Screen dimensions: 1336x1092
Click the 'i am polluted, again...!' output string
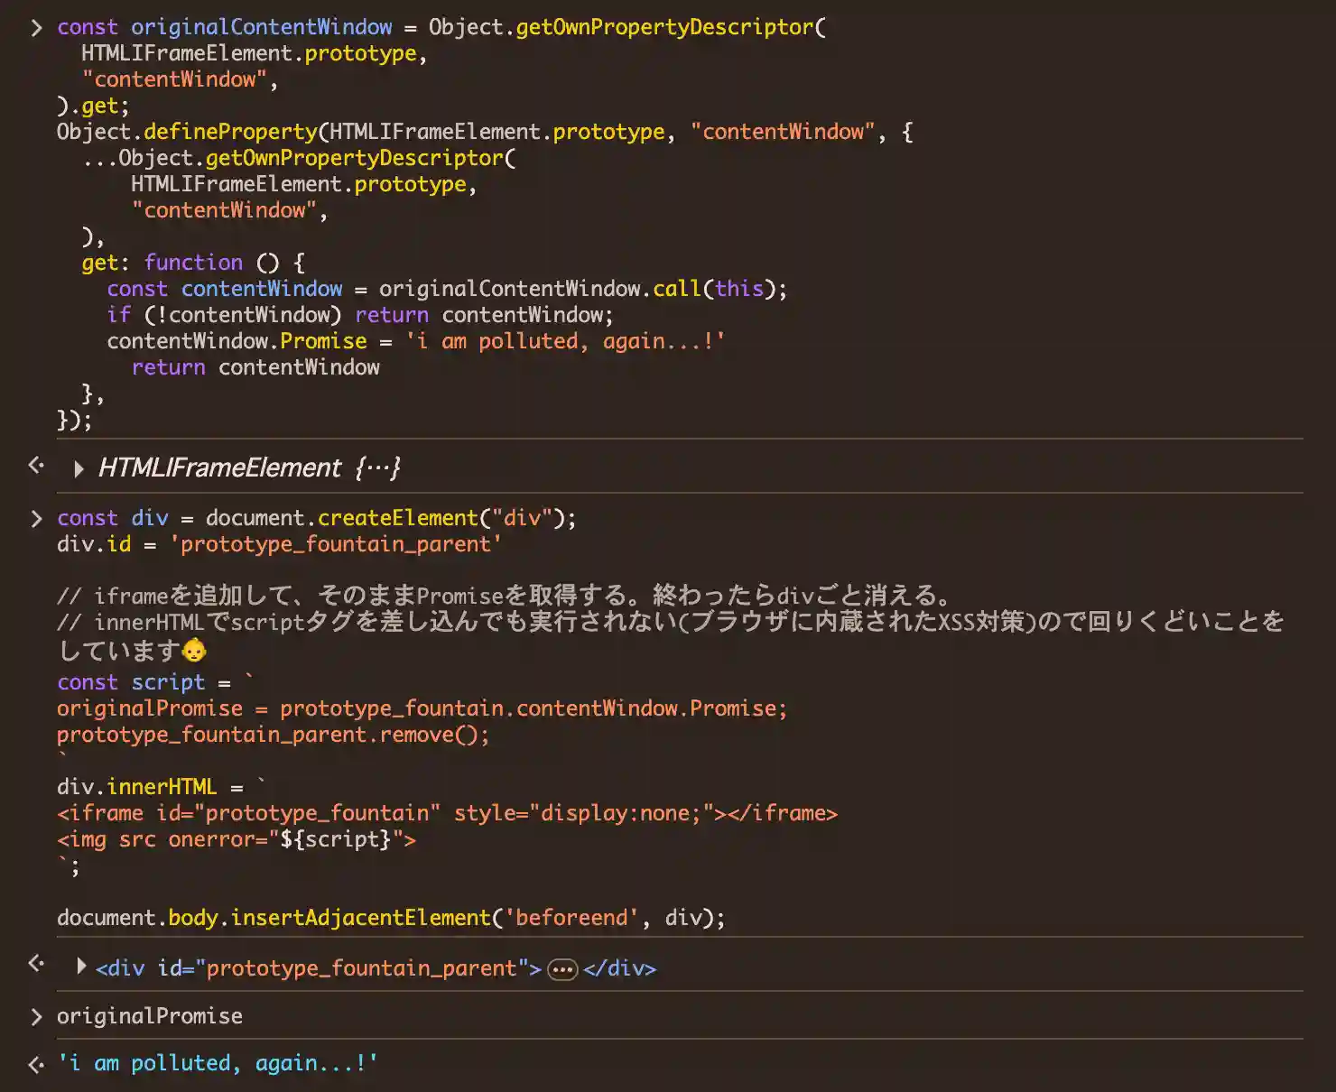coord(218,1063)
